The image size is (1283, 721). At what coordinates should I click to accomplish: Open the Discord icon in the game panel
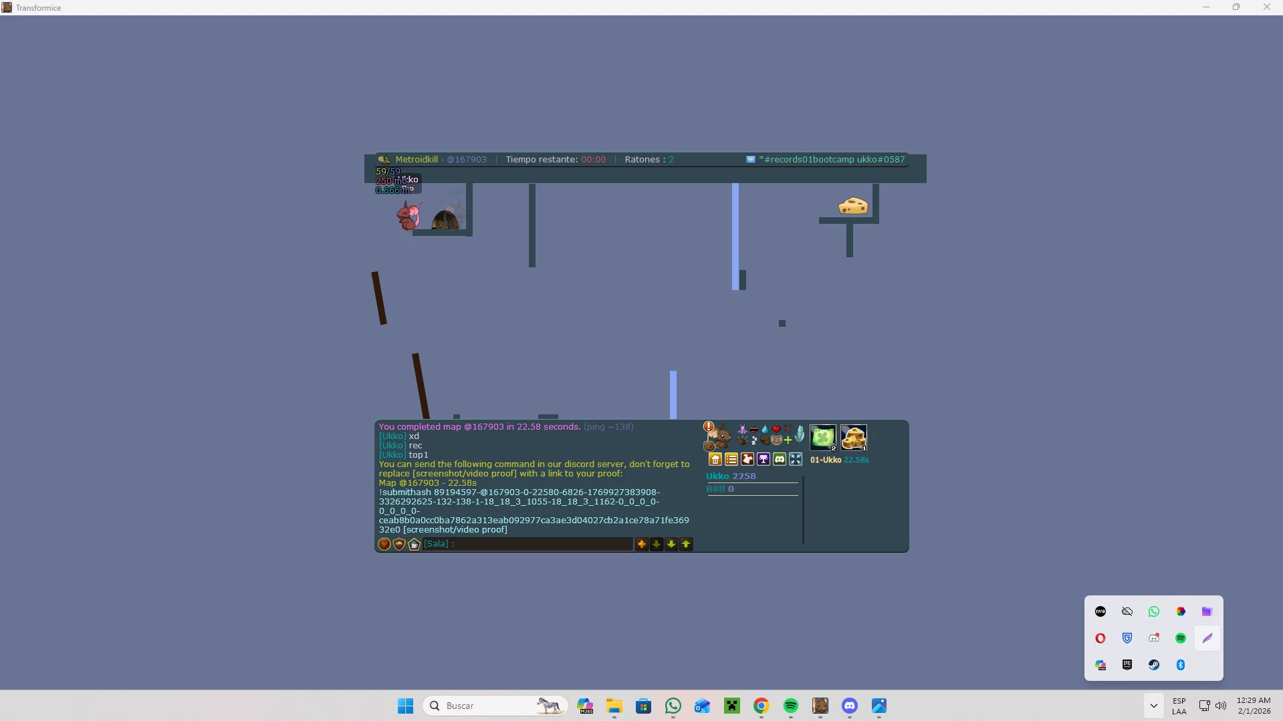click(x=780, y=459)
